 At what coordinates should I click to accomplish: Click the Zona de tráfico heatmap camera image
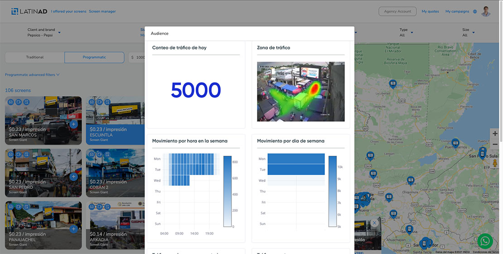[301, 92]
